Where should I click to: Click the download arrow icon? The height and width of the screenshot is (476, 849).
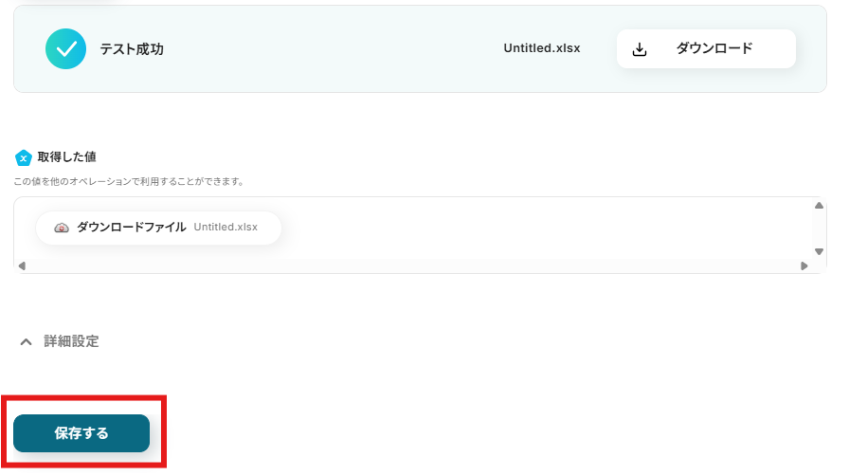pyautogui.click(x=640, y=49)
